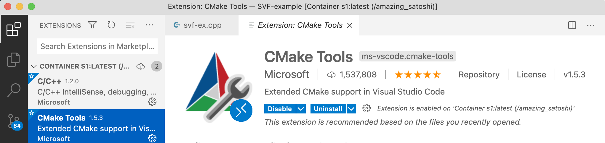
Task: Open the License link
Action: coord(531,74)
